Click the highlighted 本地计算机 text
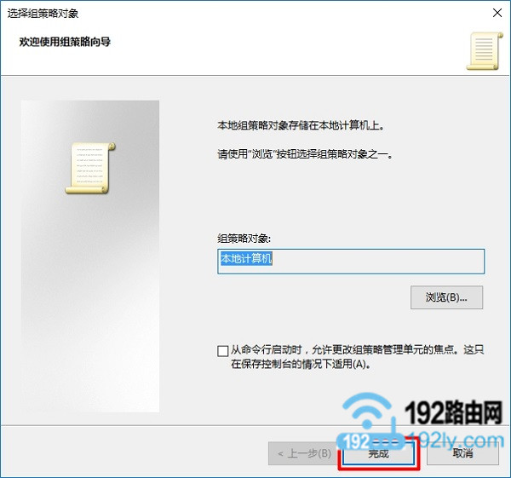The image size is (511, 478). [x=246, y=259]
